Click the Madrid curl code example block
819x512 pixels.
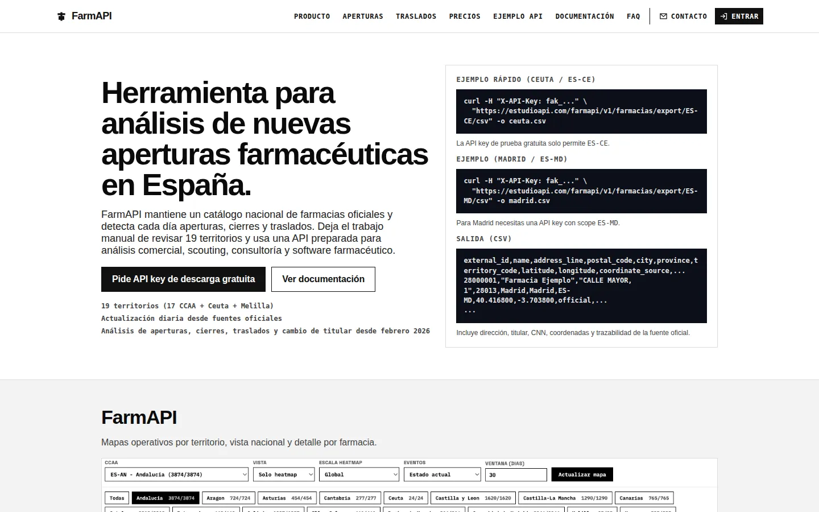[581, 191]
